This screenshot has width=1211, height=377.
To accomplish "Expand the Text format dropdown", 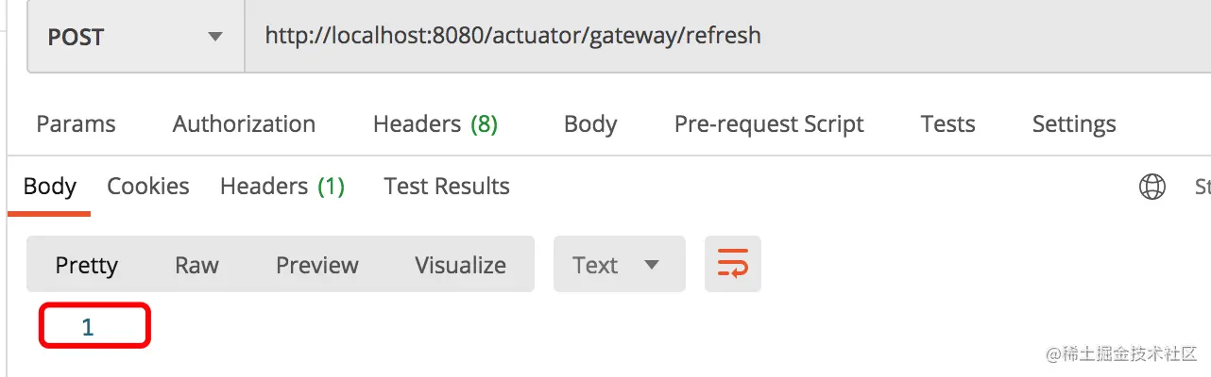I will [x=619, y=265].
